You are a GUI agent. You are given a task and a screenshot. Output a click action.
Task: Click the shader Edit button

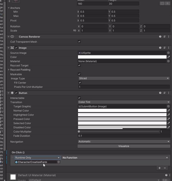click(x=166, y=180)
